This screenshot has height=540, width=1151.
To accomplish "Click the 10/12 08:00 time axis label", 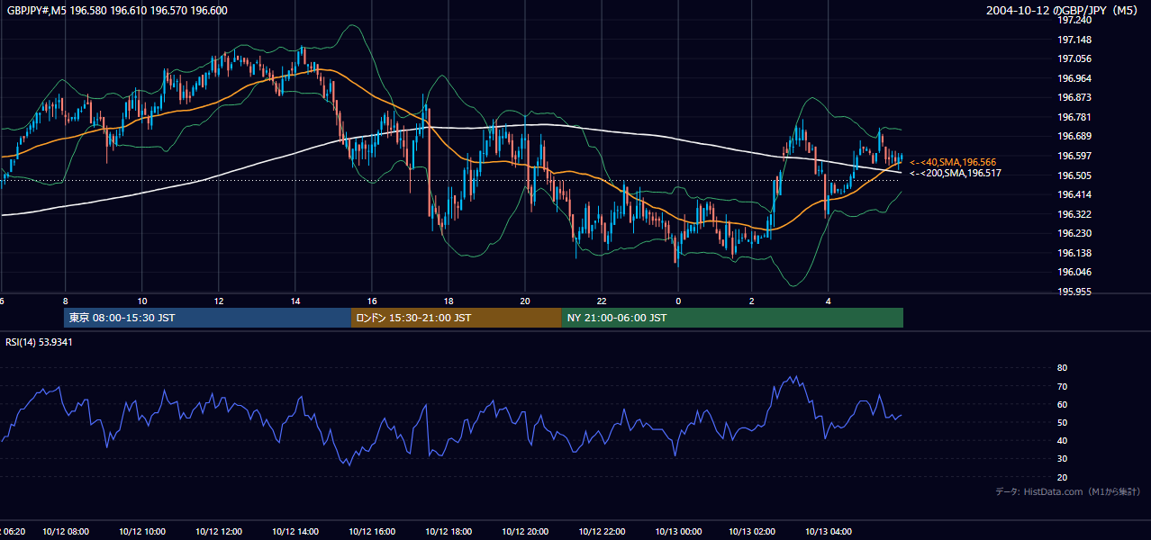I will click(65, 532).
